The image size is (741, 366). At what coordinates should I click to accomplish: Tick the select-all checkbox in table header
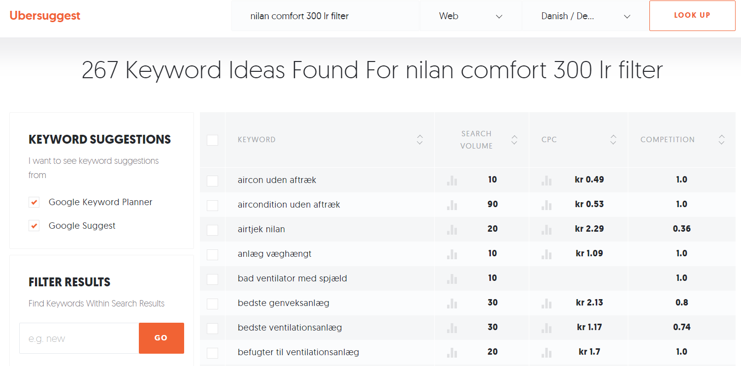(x=212, y=140)
